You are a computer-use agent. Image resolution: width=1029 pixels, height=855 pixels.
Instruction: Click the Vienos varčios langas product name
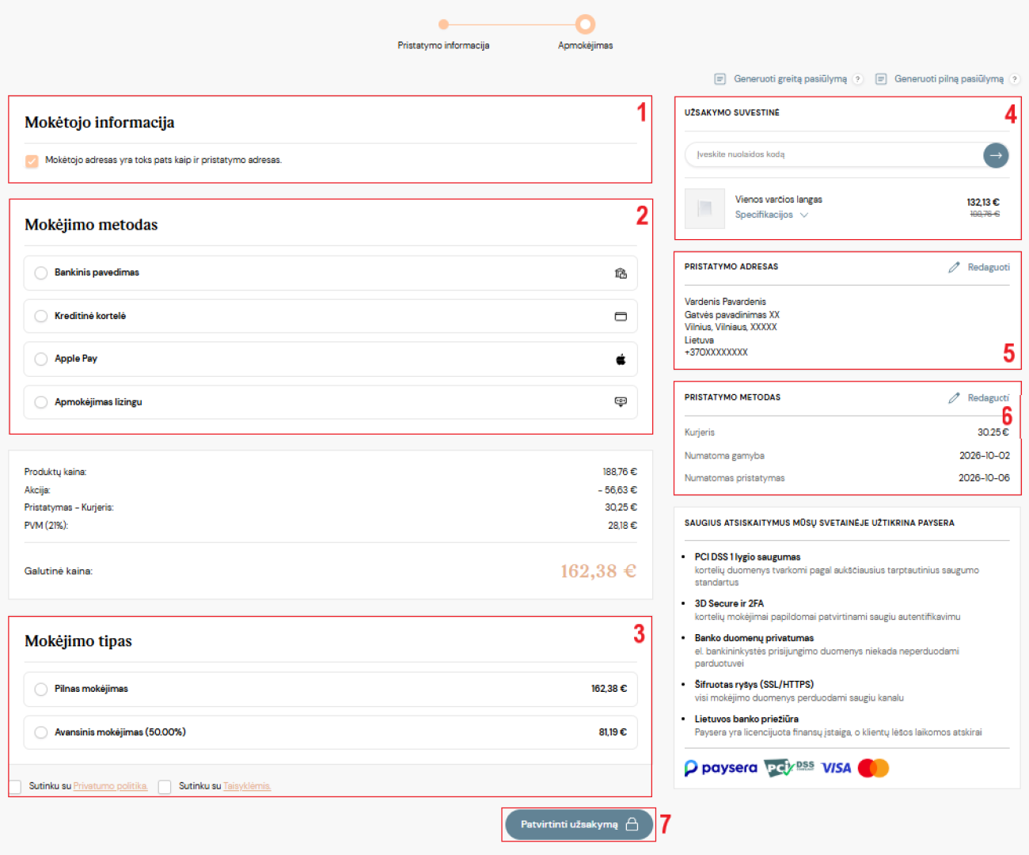tap(779, 200)
